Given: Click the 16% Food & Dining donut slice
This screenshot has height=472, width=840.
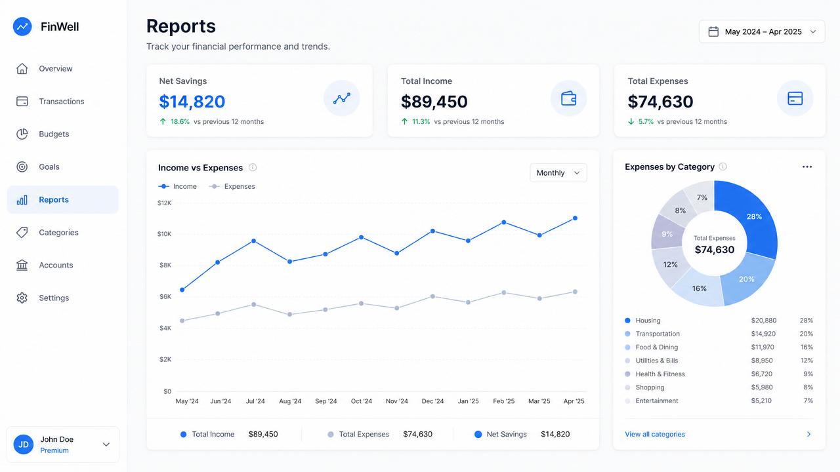Looking at the screenshot, I should tap(700, 288).
